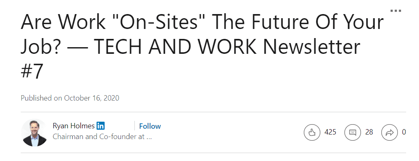Click the article title's first line
Image resolution: width=419 pixels, height=161 pixels.
pyautogui.click(x=202, y=22)
